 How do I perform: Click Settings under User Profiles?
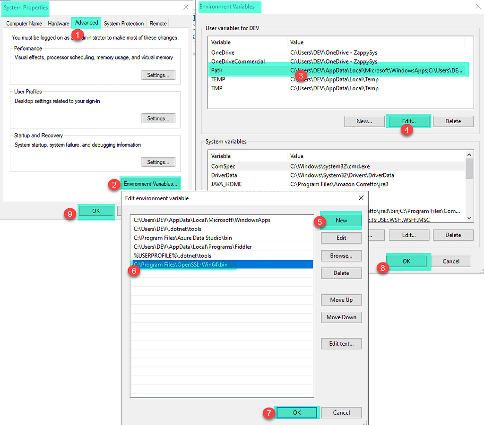pos(158,118)
